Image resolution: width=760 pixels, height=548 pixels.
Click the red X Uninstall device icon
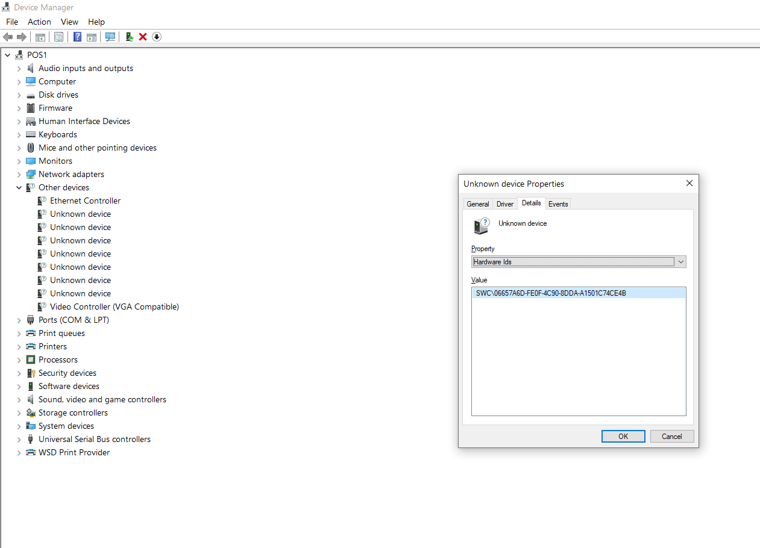[143, 37]
